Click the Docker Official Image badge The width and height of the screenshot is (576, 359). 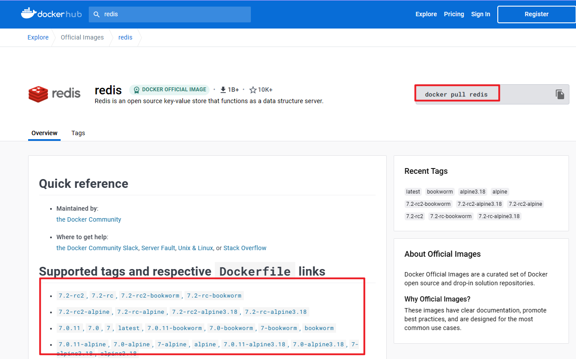click(x=170, y=90)
